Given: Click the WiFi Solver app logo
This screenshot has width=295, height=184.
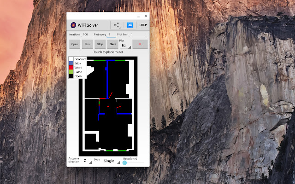Looking at the screenshot, I should [73, 25].
